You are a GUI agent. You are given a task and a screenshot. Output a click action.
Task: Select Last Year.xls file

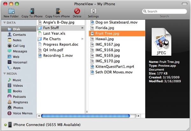(60, 33)
